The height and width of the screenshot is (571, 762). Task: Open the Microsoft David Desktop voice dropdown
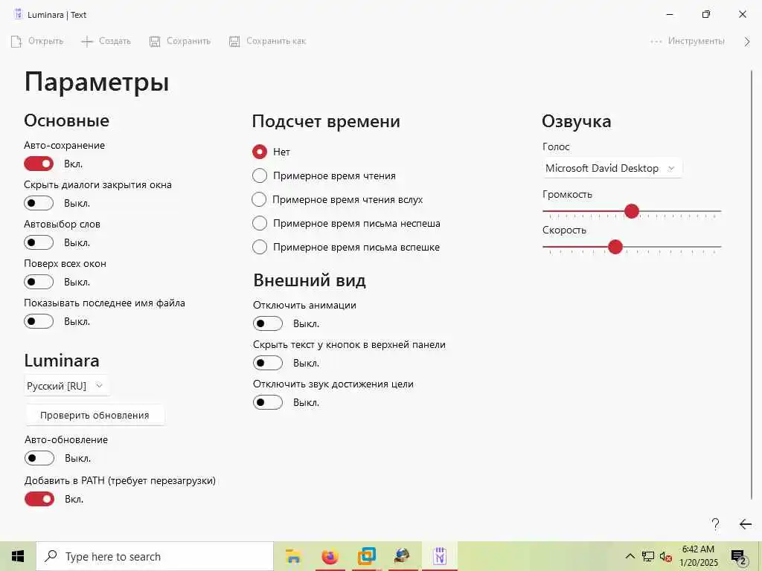[x=612, y=169]
